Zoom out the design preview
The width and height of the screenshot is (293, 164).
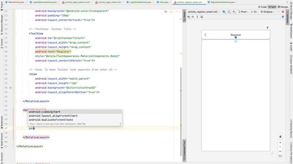pyautogui.click(x=280, y=147)
